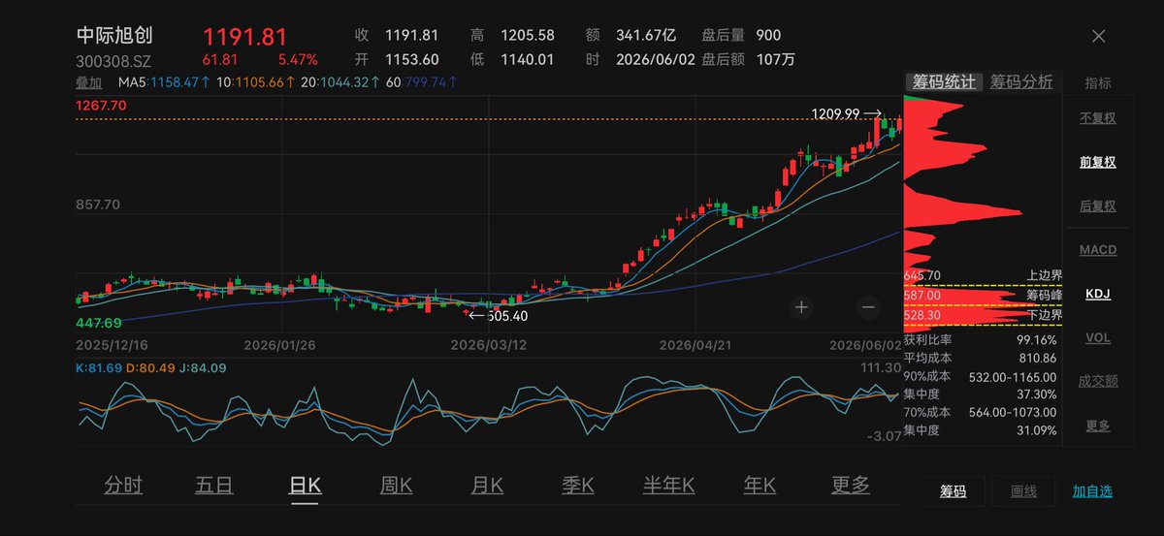Viewport: 1164px width, 536px height.
Task: Show 成交额 indicator
Action: click(x=1098, y=381)
